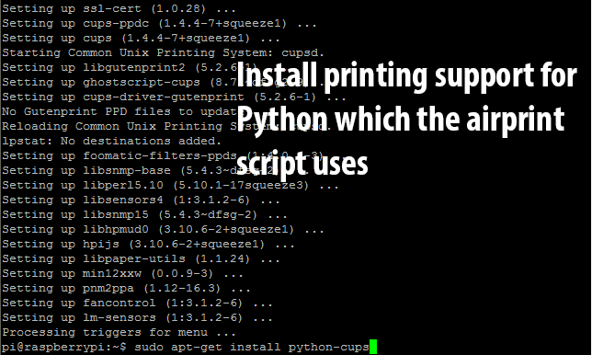Click the line 'Setting up ssl-cert (1.0.28)'
This screenshot has height=355, width=592.
119,8
